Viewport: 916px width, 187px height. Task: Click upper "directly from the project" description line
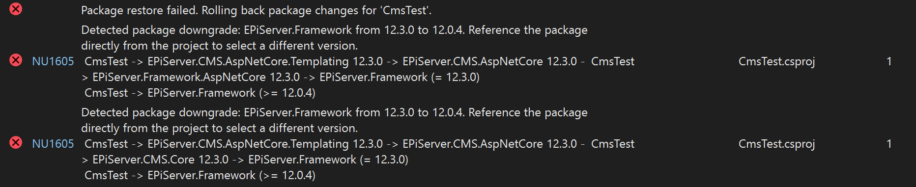click(219, 46)
